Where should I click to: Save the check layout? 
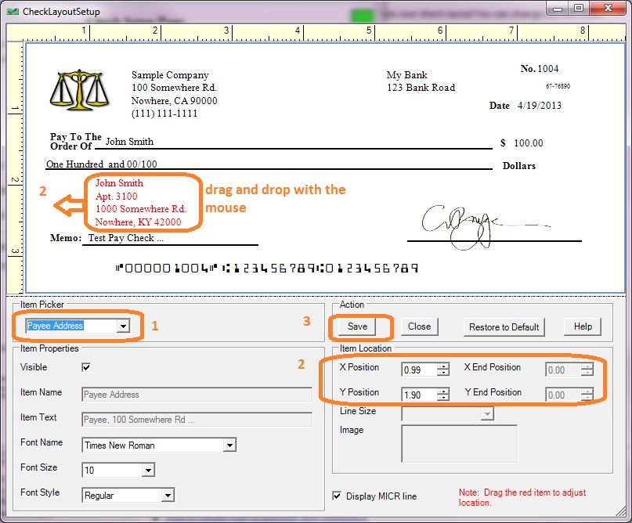pos(357,326)
